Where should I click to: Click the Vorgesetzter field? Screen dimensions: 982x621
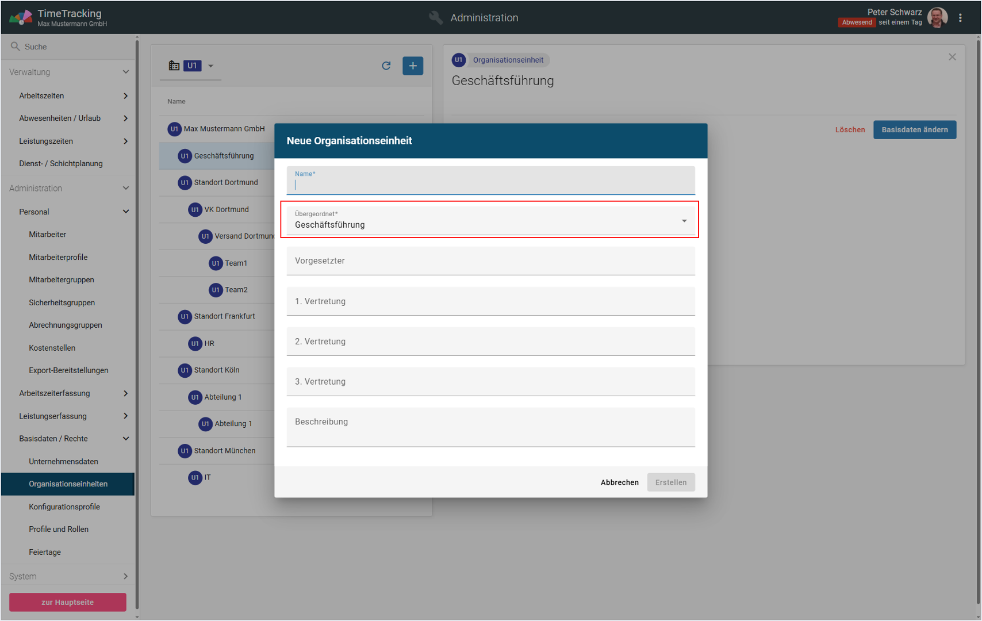pyautogui.click(x=490, y=261)
